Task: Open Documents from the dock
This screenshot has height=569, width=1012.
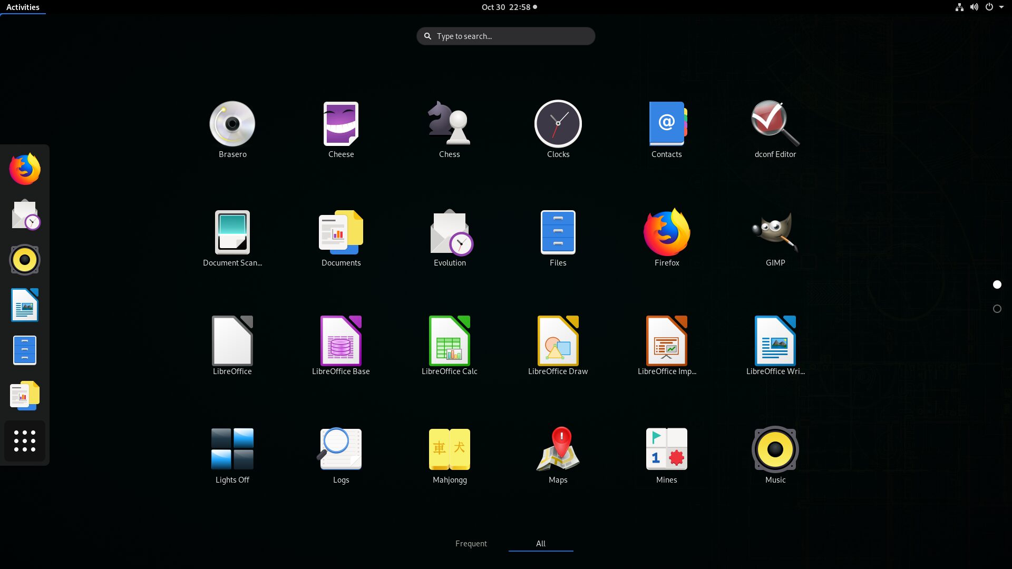Action: click(25, 396)
